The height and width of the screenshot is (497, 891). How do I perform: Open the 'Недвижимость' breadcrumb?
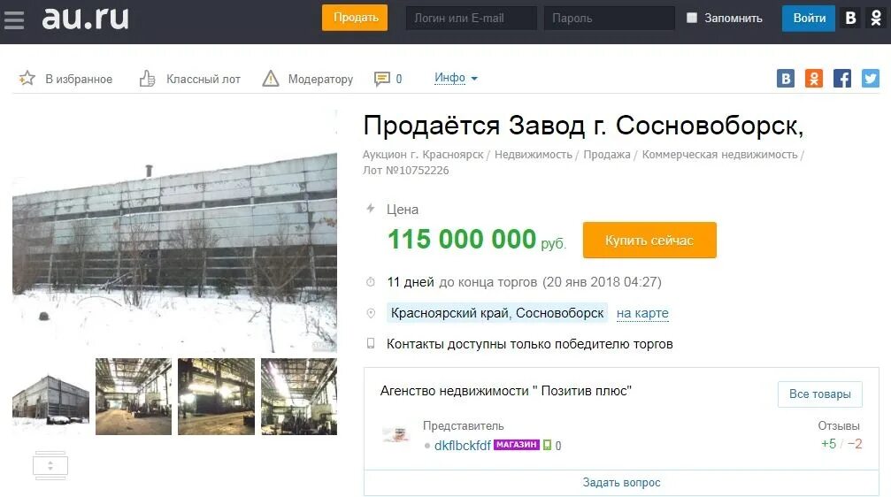533,155
